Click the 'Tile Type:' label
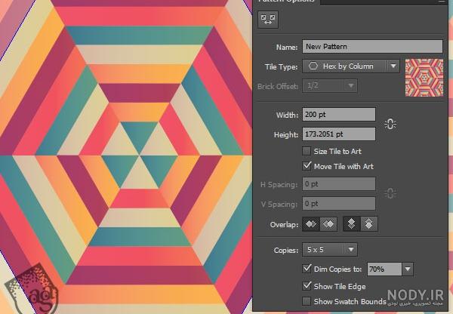The height and width of the screenshot is (314, 453). pyautogui.click(x=281, y=67)
